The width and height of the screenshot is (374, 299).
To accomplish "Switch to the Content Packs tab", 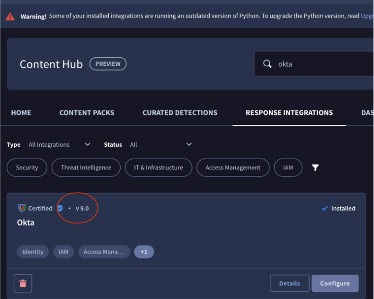I will 87,113.
